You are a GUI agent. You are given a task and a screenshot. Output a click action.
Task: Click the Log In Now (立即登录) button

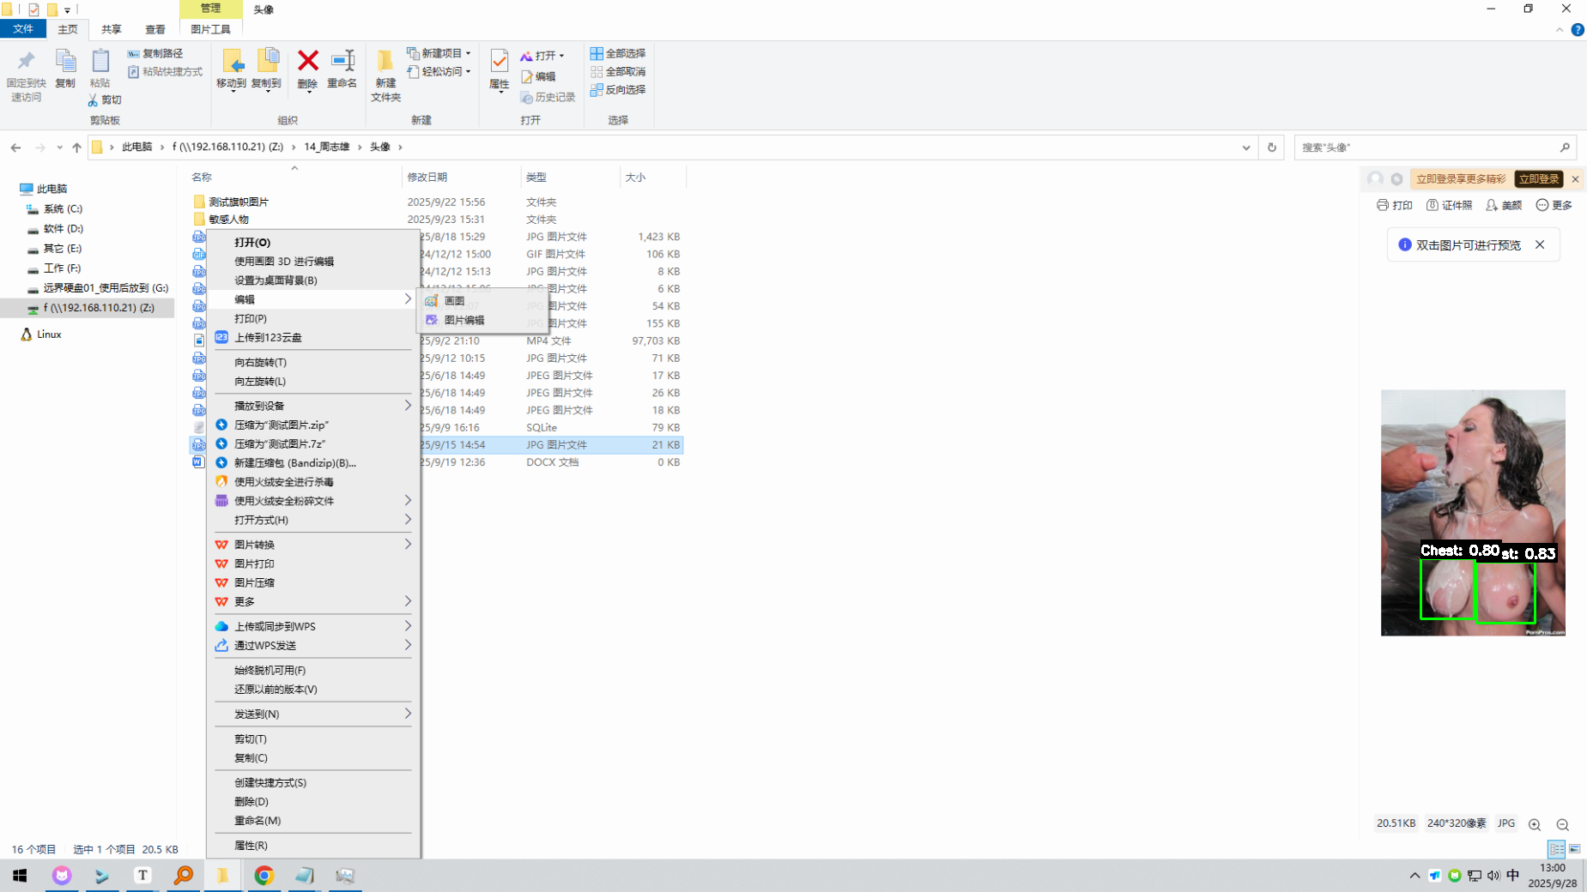pyautogui.click(x=1537, y=179)
